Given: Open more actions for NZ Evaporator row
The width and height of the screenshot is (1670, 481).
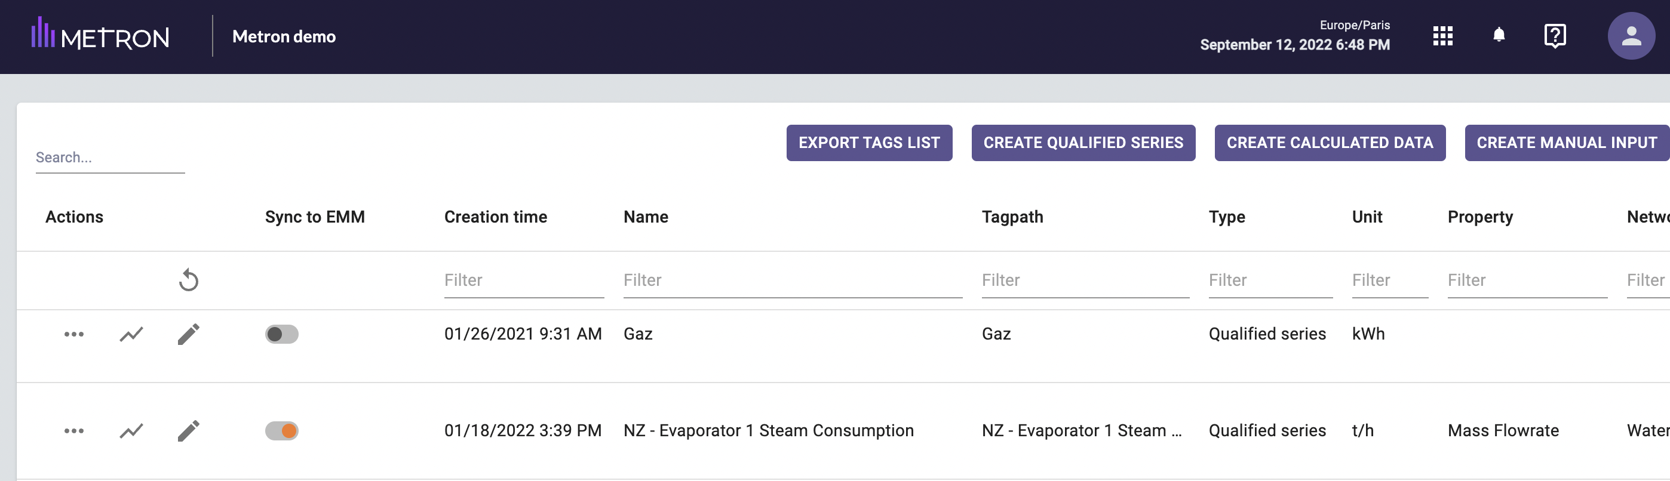Looking at the screenshot, I should tap(74, 431).
